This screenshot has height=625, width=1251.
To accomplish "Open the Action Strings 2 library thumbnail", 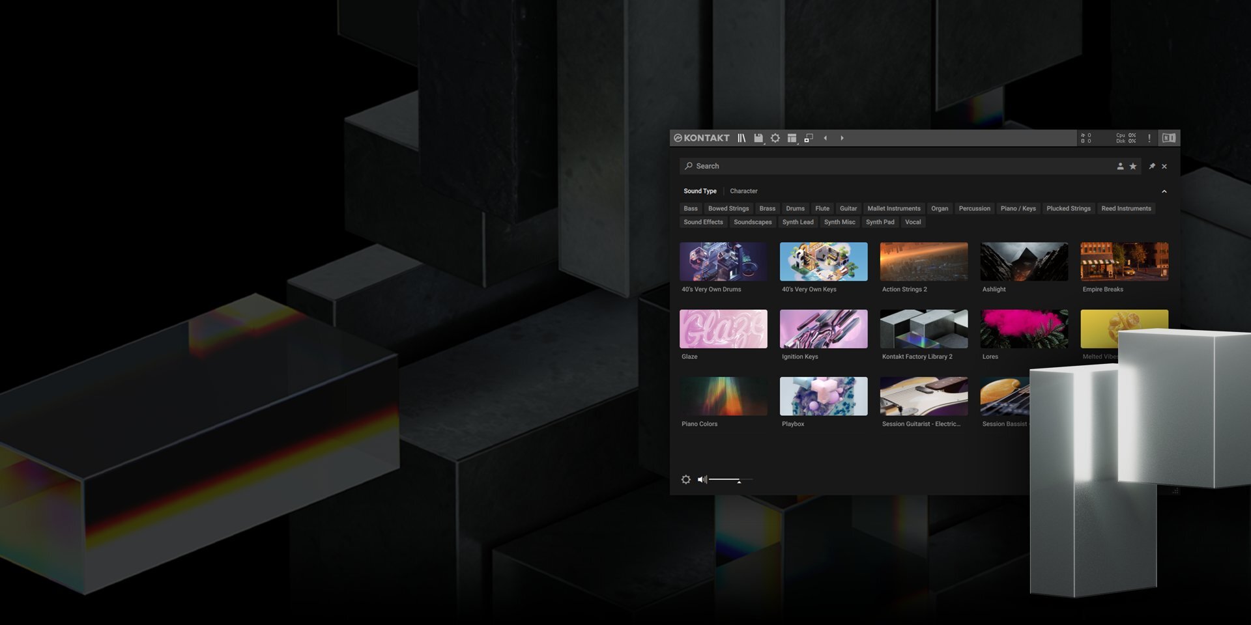I will 924,262.
